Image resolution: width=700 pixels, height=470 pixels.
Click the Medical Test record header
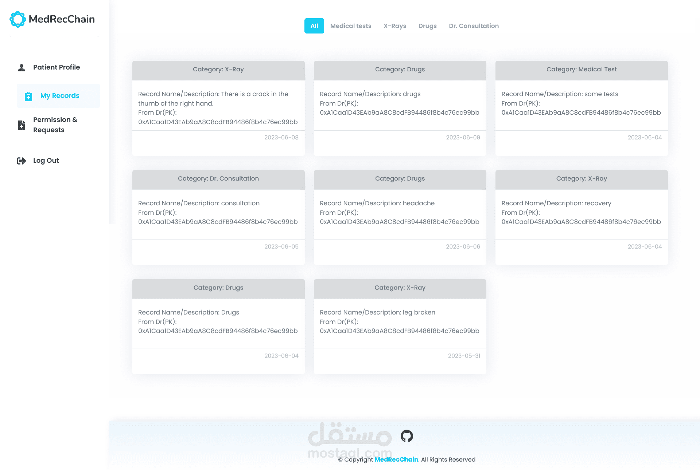pyautogui.click(x=581, y=70)
